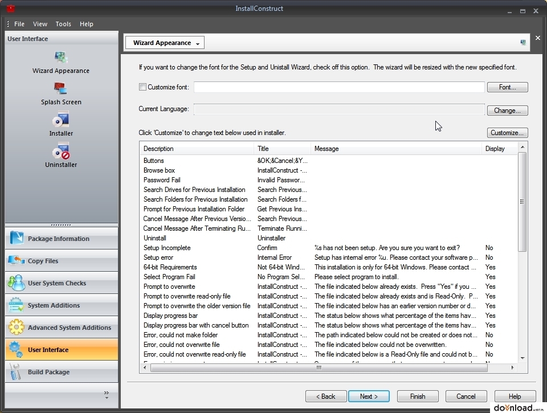Click the Finish button
This screenshot has width=547, height=413.
point(418,396)
